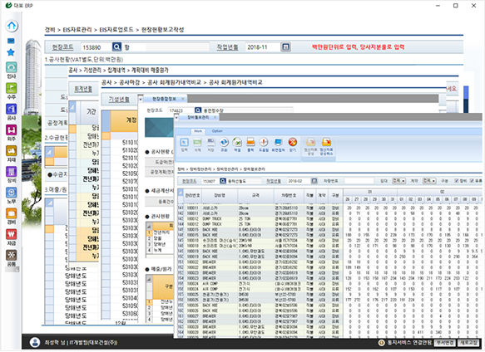Select all rows via grid corner cell
This screenshot has height=352, width=485.
181,193
